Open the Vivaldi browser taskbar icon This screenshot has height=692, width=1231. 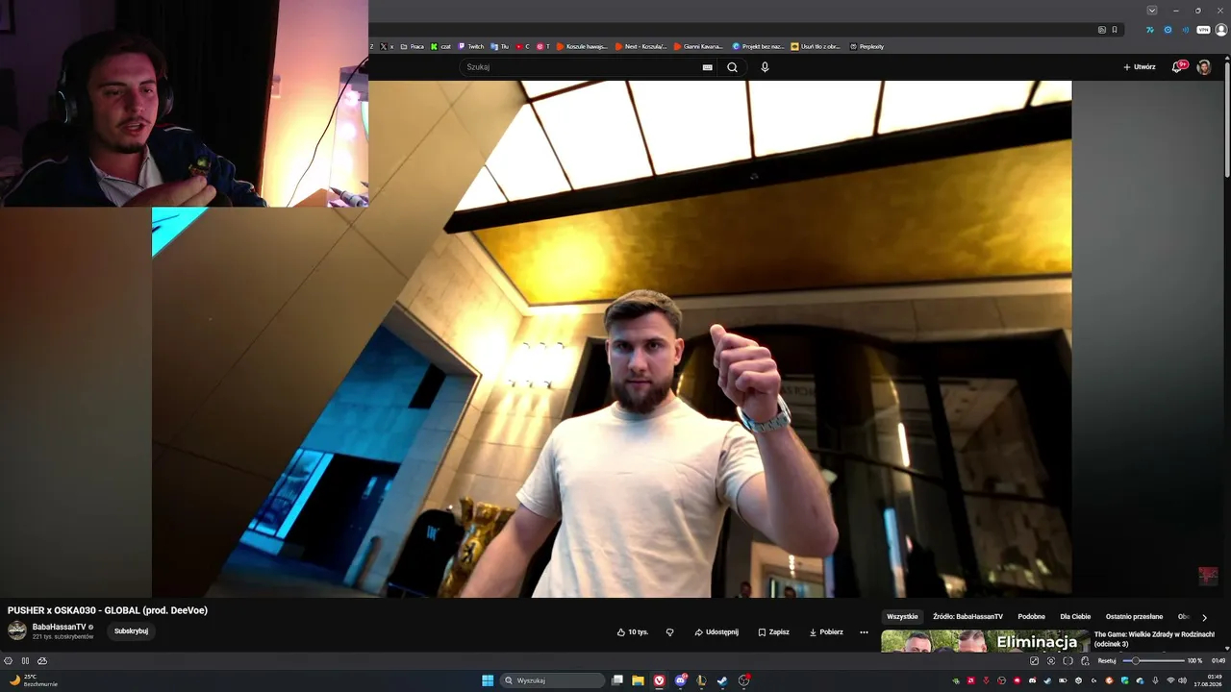[x=660, y=680]
